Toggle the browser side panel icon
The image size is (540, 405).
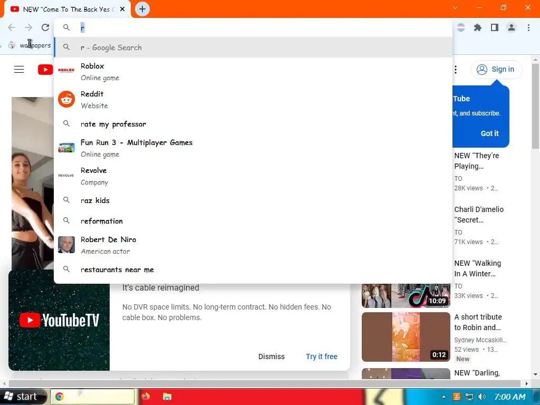point(495,27)
